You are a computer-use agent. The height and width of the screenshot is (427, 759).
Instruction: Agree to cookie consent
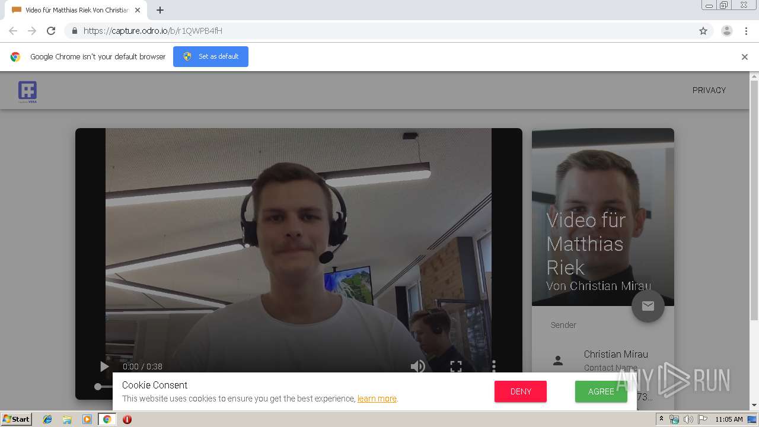(x=601, y=391)
